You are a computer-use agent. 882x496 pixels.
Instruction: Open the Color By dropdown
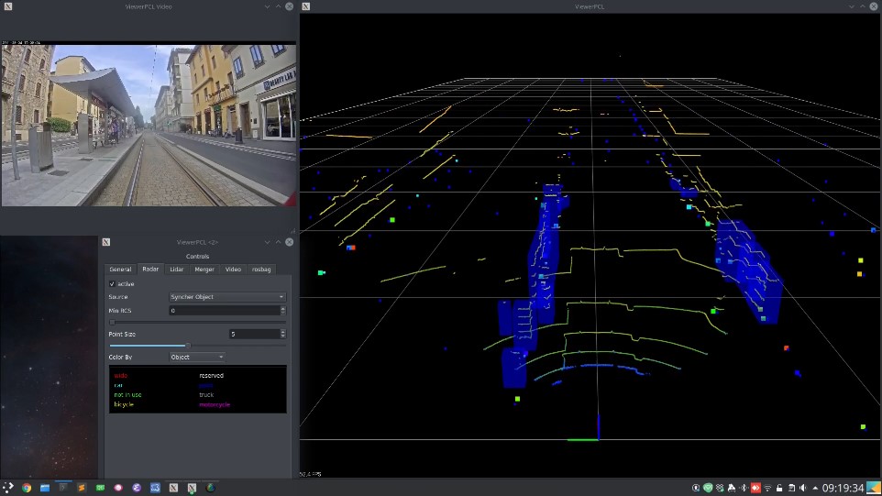197,357
